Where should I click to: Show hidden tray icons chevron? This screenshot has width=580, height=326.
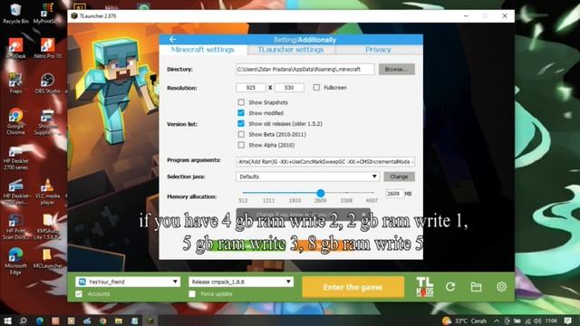pyautogui.click(x=497, y=321)
